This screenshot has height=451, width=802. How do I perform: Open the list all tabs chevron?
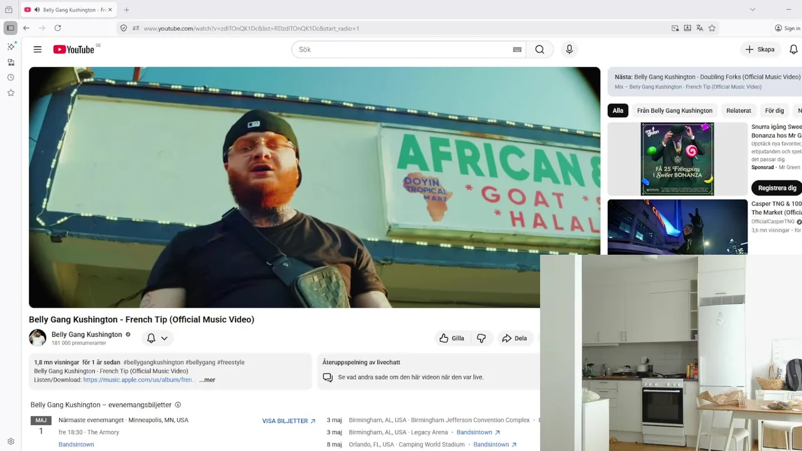point(753,9)
